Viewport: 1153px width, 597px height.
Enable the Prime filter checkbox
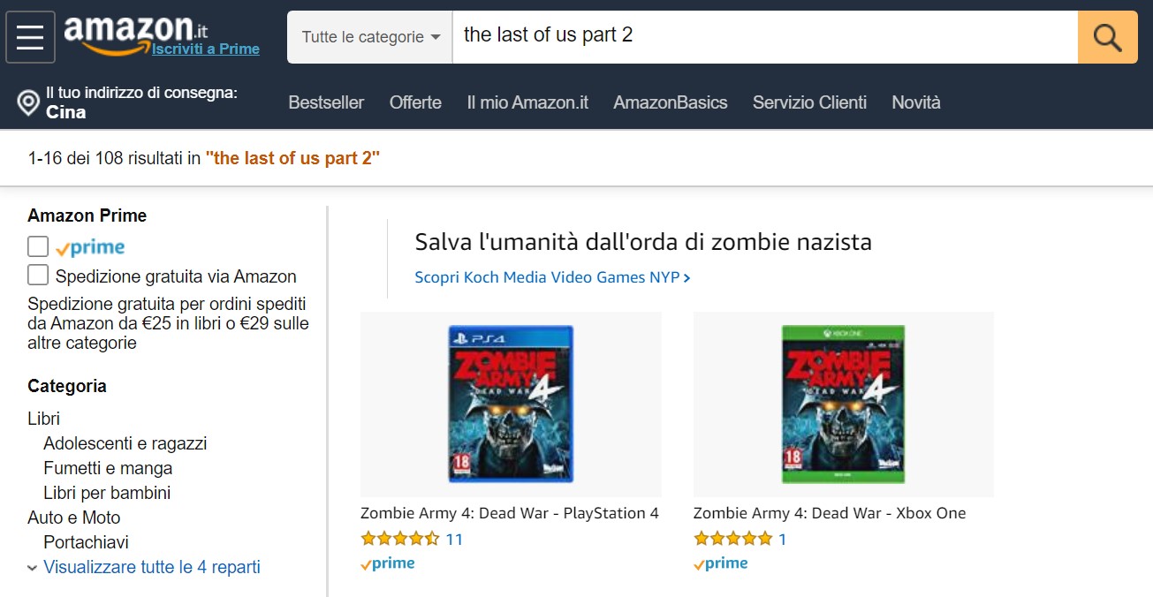[38, 246]
